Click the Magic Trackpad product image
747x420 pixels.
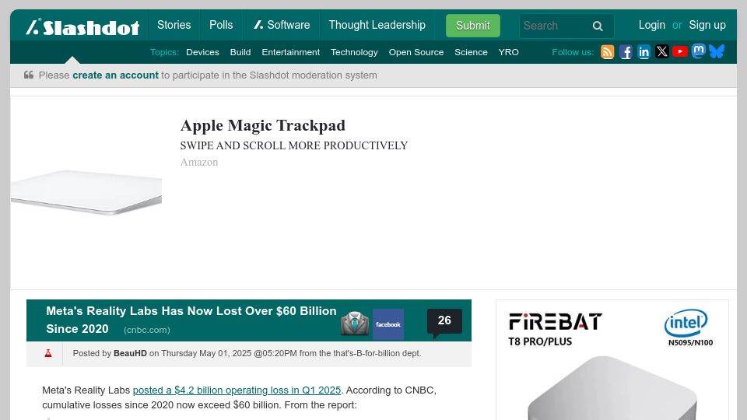pos(86,192)
